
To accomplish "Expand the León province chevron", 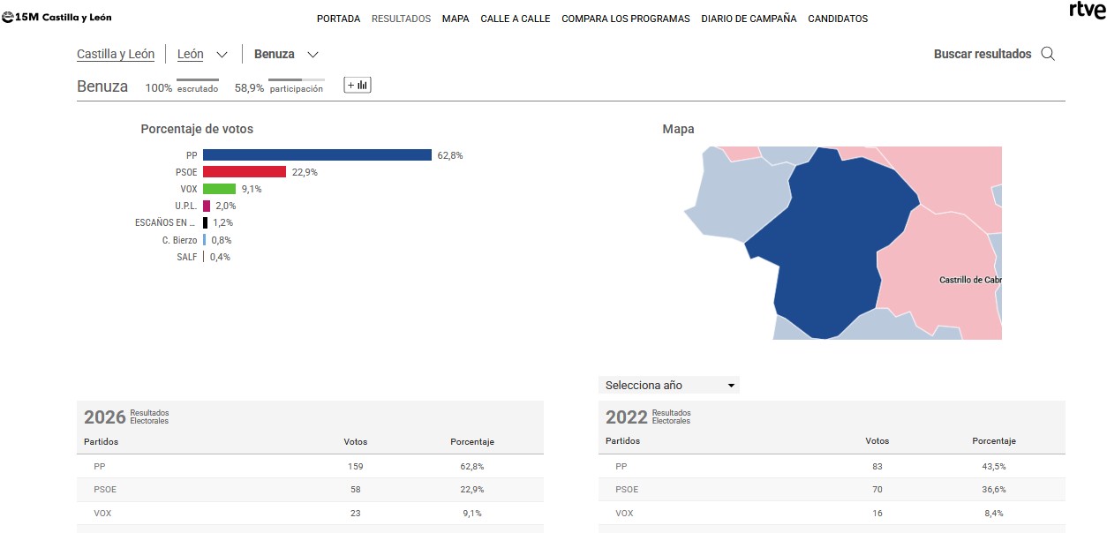I will click(222, 55).
